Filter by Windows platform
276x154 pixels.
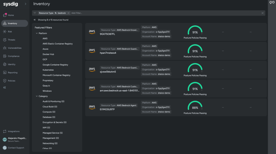pos(47,91)
